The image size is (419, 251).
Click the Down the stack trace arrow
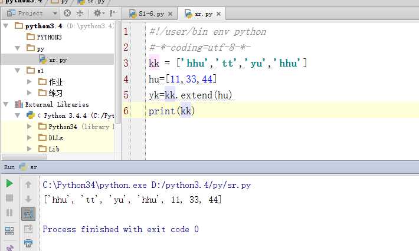pyautogui.click(x=28, y=199)
